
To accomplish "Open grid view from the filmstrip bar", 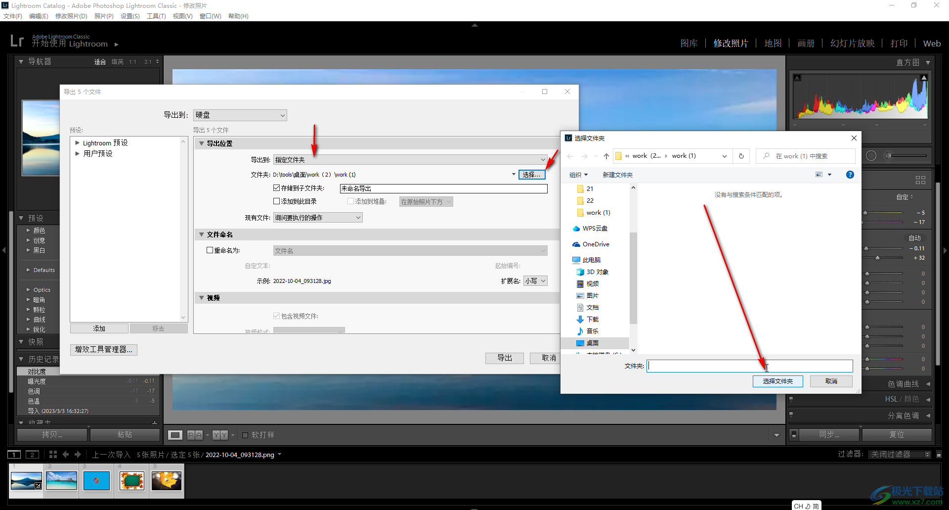I will [53, 454].
